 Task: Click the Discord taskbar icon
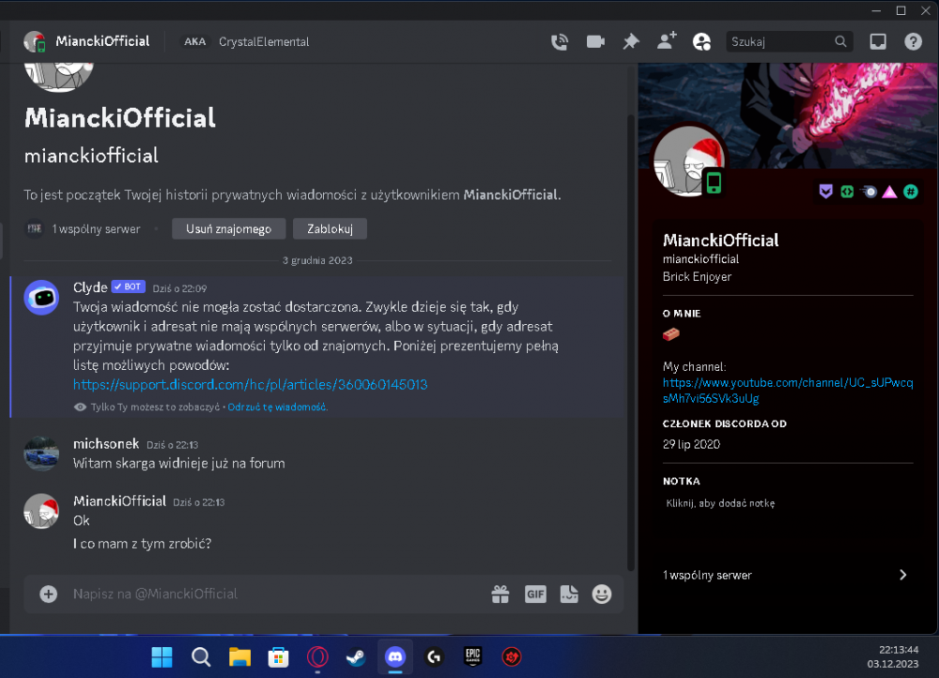point(395,657)
